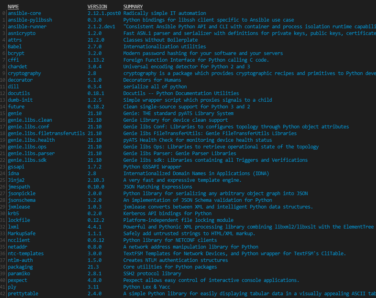Click the VERSION column header
Image resolution: width=376 pixels, height=298 pixels.
[97, 6]
